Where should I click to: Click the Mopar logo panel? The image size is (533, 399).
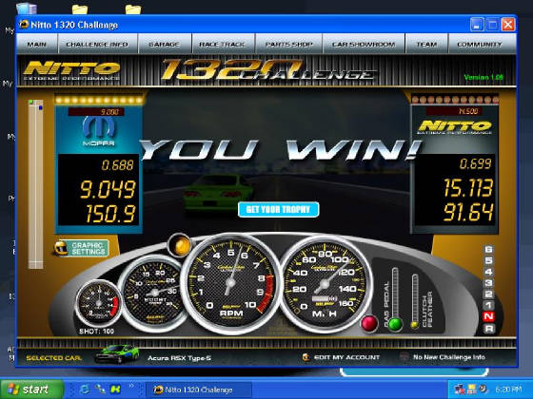click(99, 131)
